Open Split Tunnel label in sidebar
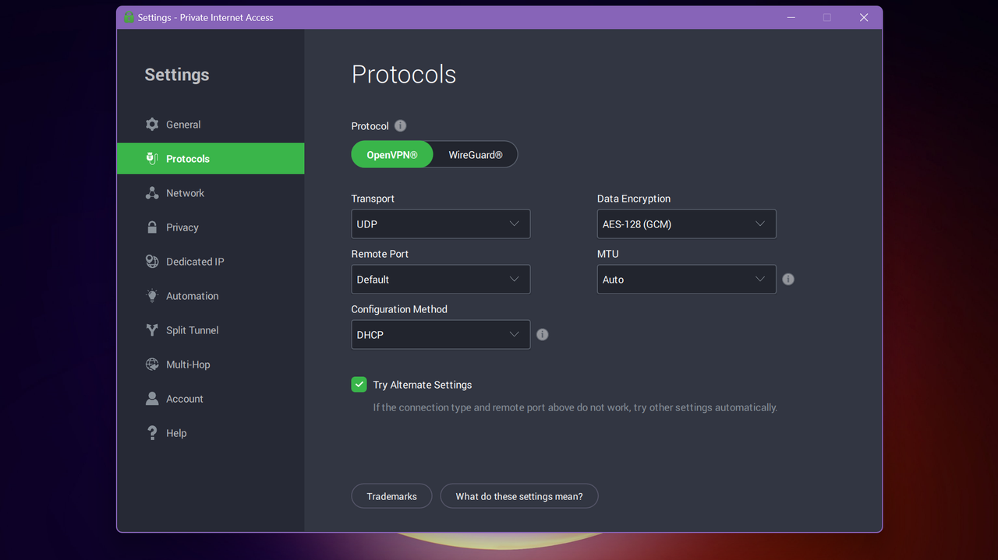The height and width of the screenshot is (560, 998). pos(193,330)
